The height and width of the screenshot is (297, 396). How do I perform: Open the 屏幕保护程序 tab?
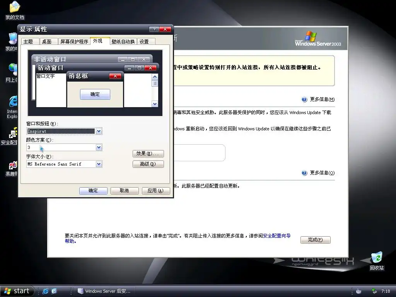coord(74,41)
